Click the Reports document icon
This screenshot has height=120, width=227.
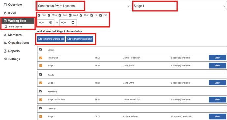[x=5, y=51]
